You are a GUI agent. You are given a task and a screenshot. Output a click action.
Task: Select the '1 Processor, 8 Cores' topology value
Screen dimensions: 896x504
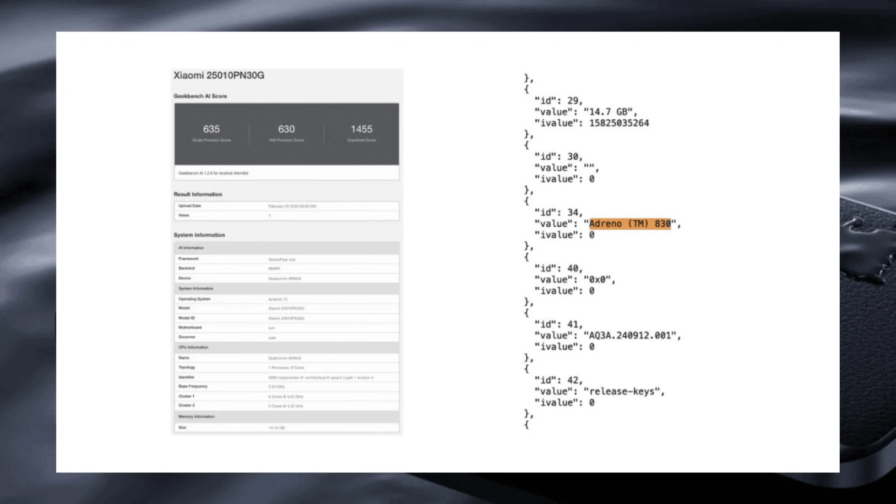click(x=286, y=367)
